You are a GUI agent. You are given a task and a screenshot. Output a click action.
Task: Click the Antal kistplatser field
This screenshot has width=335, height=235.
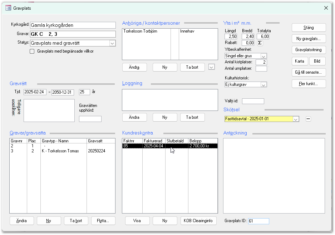pos(261,62)
